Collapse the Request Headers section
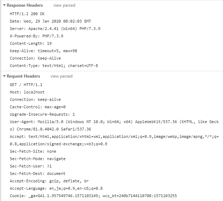 pos(4,76)
